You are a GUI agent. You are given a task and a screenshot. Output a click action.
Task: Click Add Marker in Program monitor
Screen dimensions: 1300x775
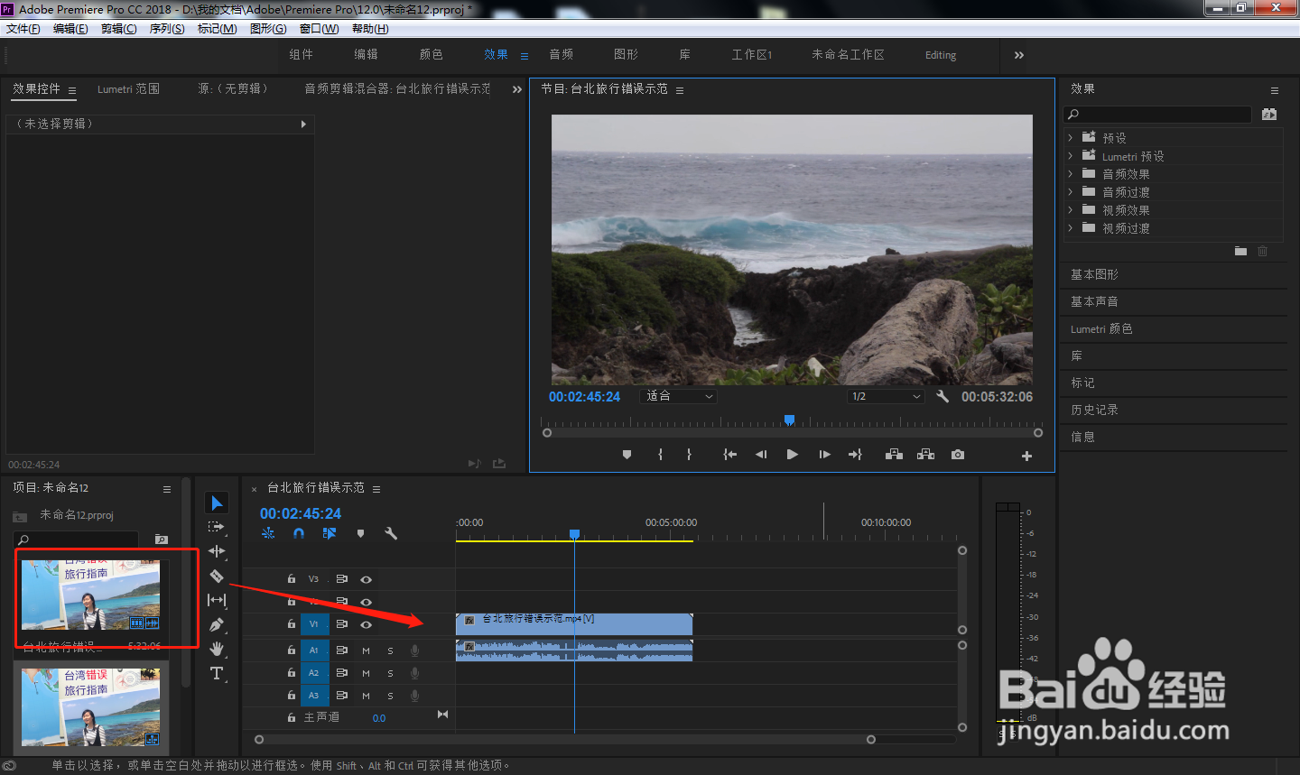coord(627,455)
